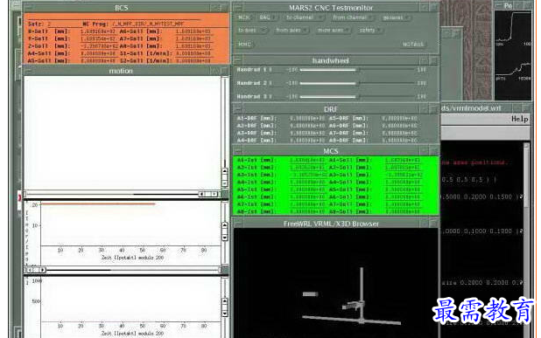The image size is (541, 338).
Task: Click inside the FreeWRL 3D model view
Action: pos(335,282)
